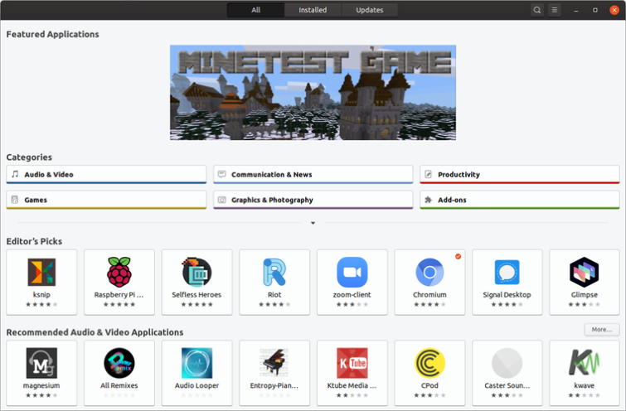
Task: Open the Games category
Action: pos(106,200)
